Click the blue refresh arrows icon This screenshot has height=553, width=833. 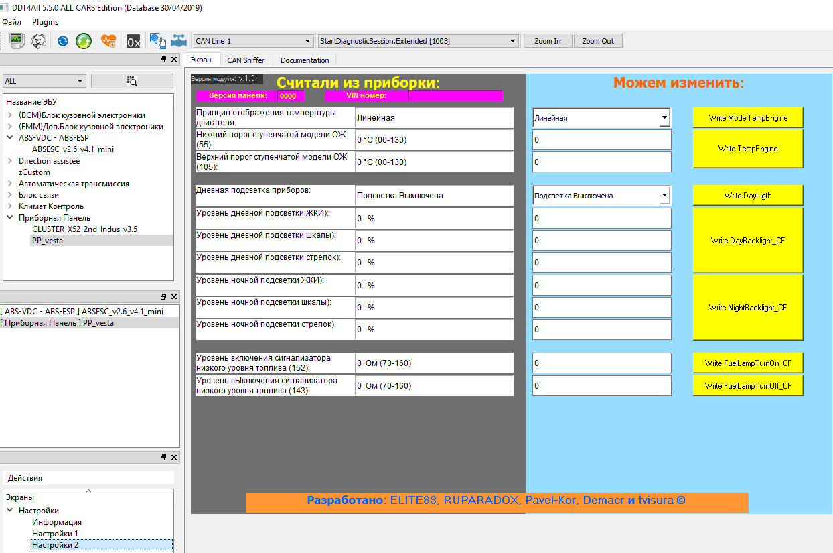coord(63,41)
